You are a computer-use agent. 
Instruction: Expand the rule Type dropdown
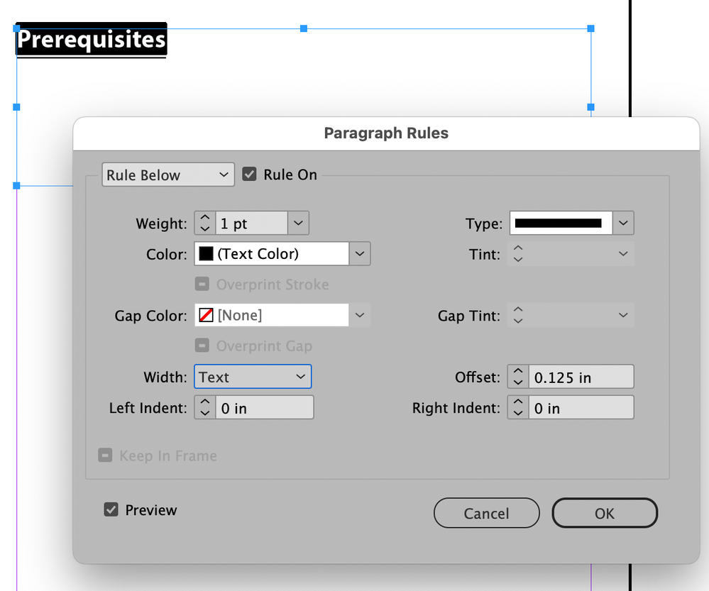coord(623,223)
